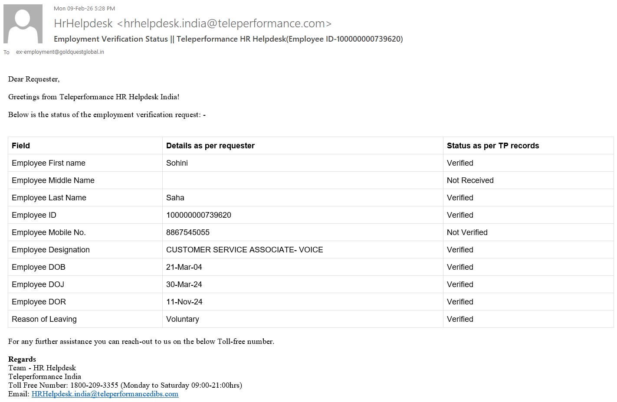The image size is (617, 402).
Task: Click the 'Not Received' middle name status
Action: point(470,180)
